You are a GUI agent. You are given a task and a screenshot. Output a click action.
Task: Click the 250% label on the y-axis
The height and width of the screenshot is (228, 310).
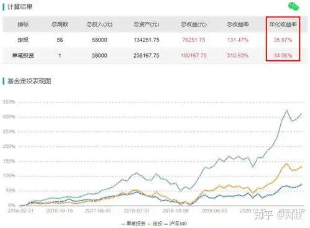click(x=9, y=132)
